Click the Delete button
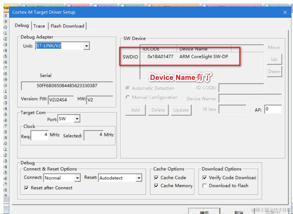Screen dimensions: 293x214 158,110
